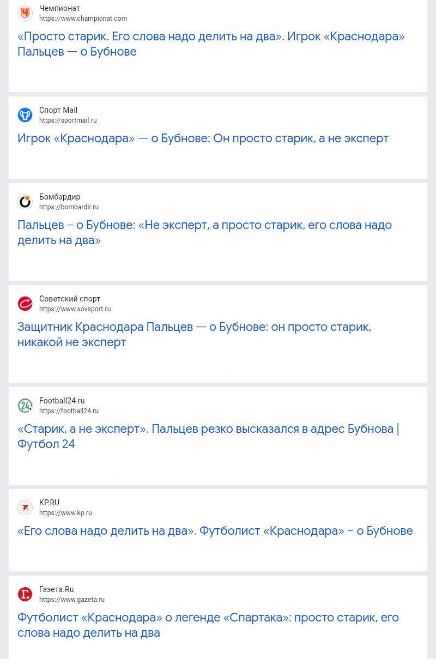Image resolution: width=436 pixels, height=664 pixels.
Task: Click the Football24.ru green favicon
Action: pyautogui.click(x=25, y=406)
